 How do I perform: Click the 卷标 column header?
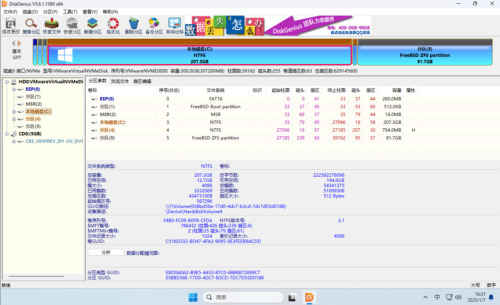(121, 90)
